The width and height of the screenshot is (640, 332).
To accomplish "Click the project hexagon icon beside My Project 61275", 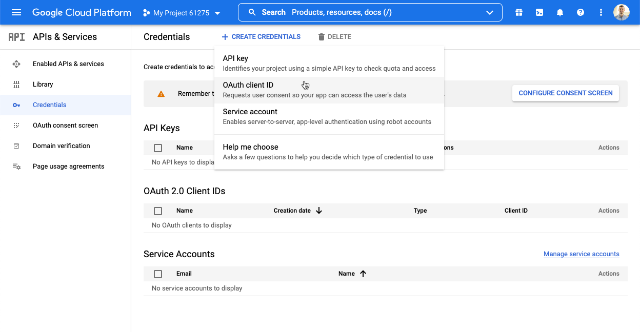I will click(147, 13).
